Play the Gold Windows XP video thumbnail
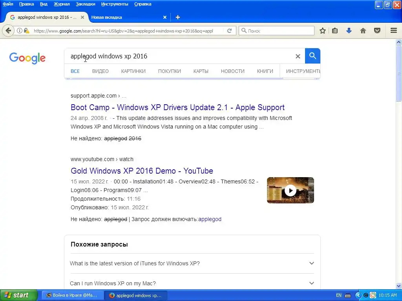 coord(291,190)
